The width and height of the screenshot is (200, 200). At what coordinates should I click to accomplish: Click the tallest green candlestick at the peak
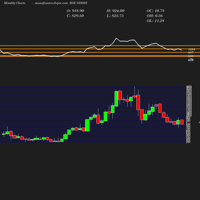point(116,99)
